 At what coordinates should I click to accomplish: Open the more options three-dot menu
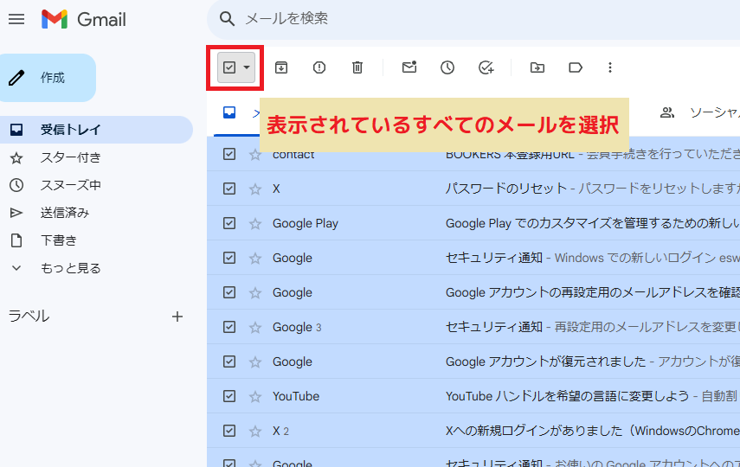(610, 67)
